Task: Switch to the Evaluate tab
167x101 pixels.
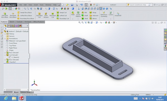Action: pyautogui.click(x=19, y=22)
